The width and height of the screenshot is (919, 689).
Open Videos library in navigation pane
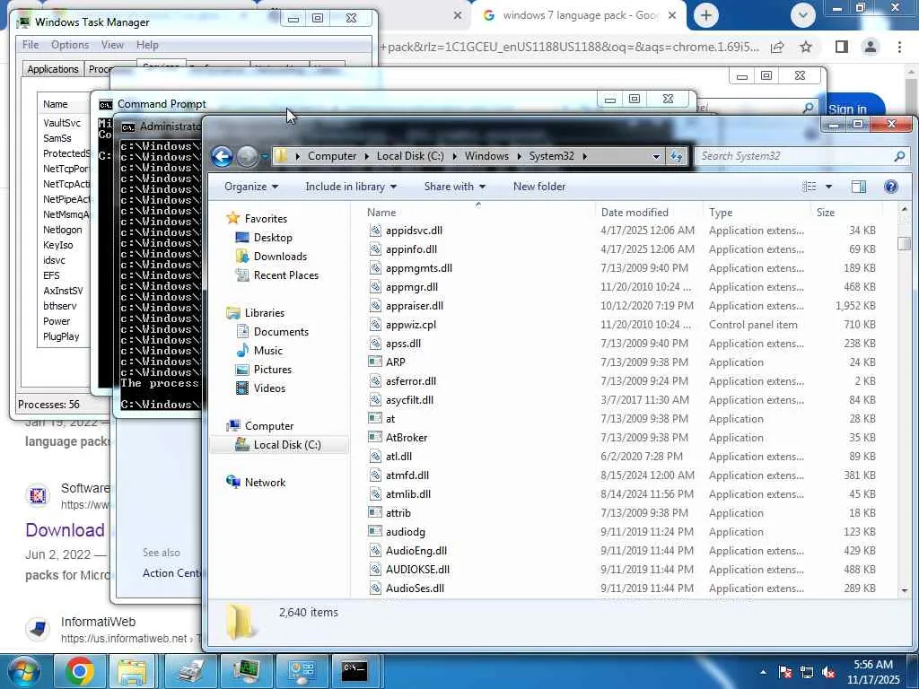[269, 388]
